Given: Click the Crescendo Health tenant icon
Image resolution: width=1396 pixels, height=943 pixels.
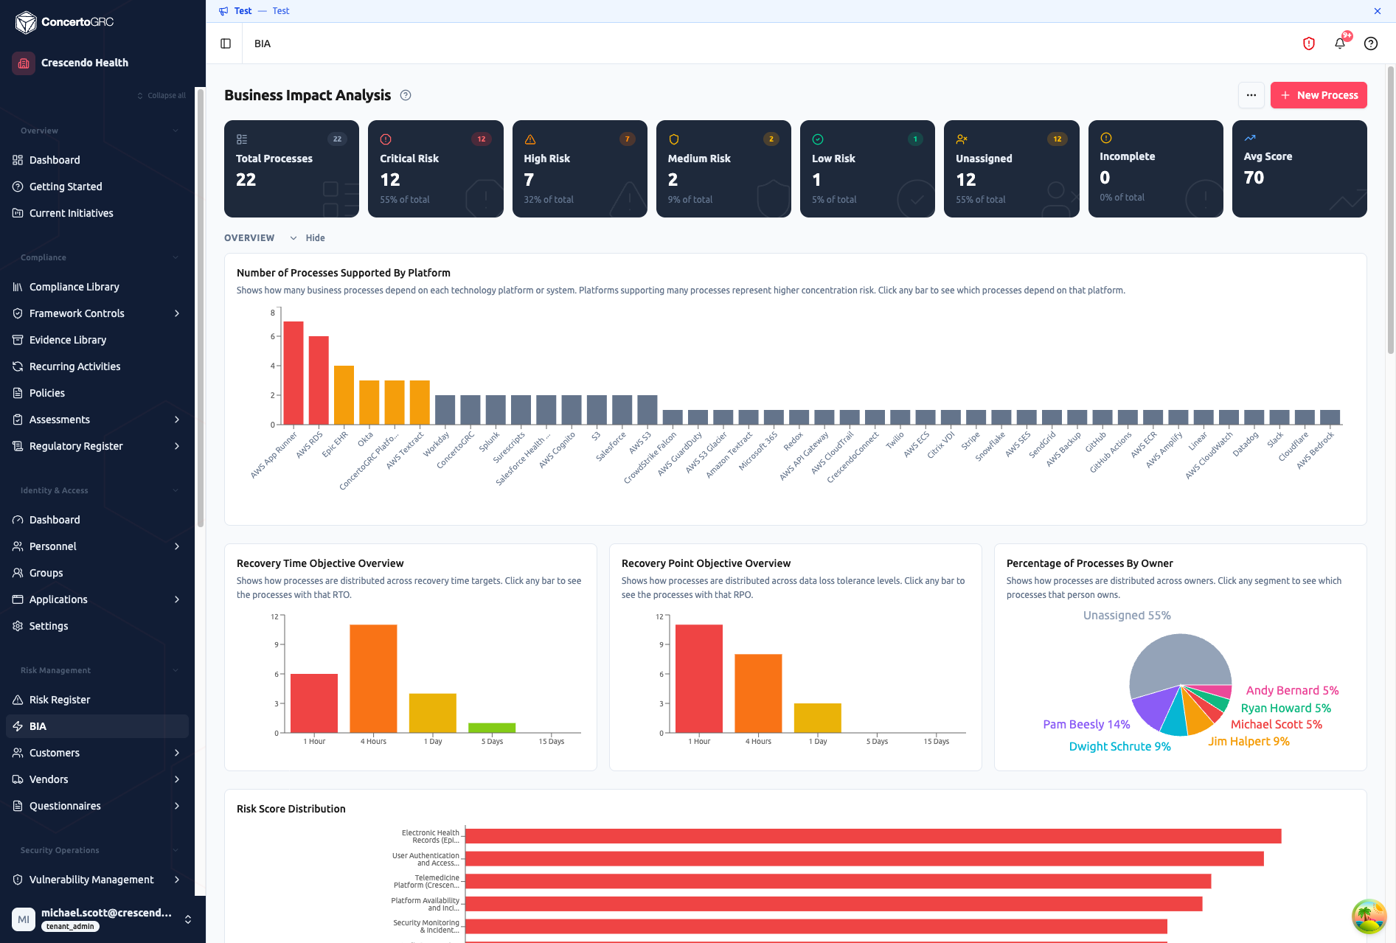Looking at the screenshot, I should pyautogui.click(x=24, y=63).
